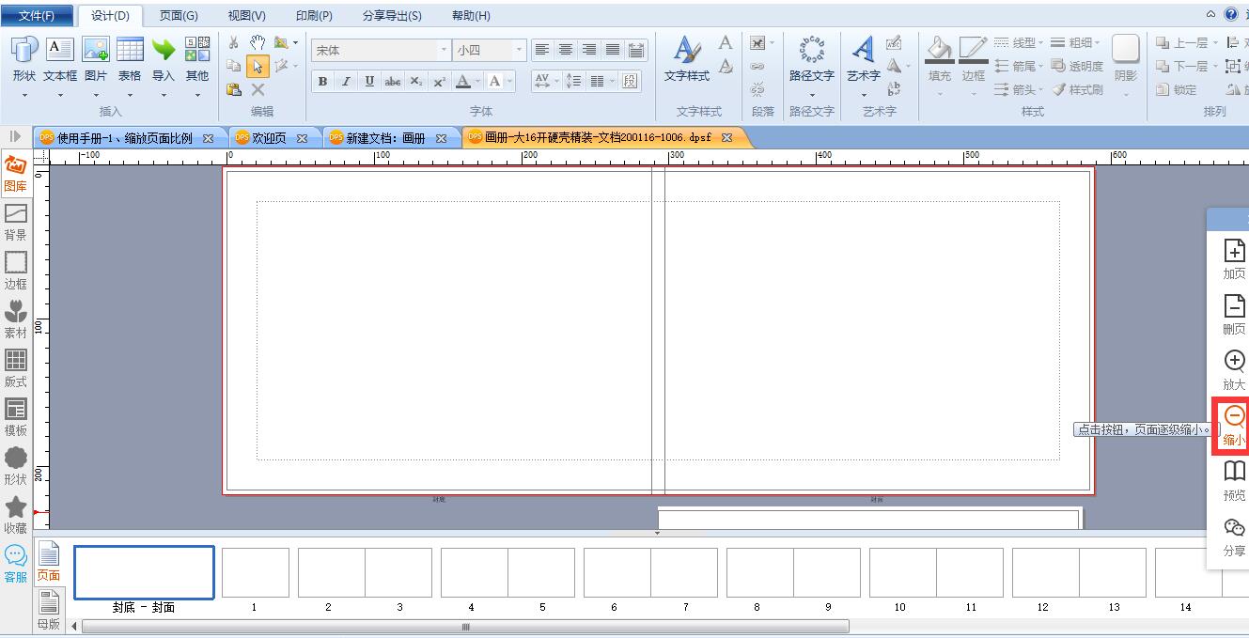1249x638 pixels.
Task: Open the 箭头 arrowhead dropdown
Action: coord(1018,89)
